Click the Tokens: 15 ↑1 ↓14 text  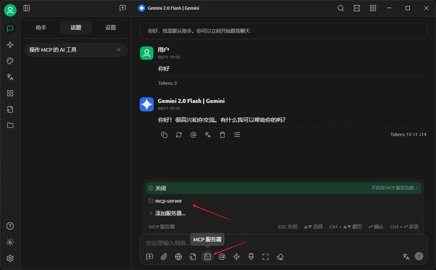pyautogui.click(x=408, y=134)
